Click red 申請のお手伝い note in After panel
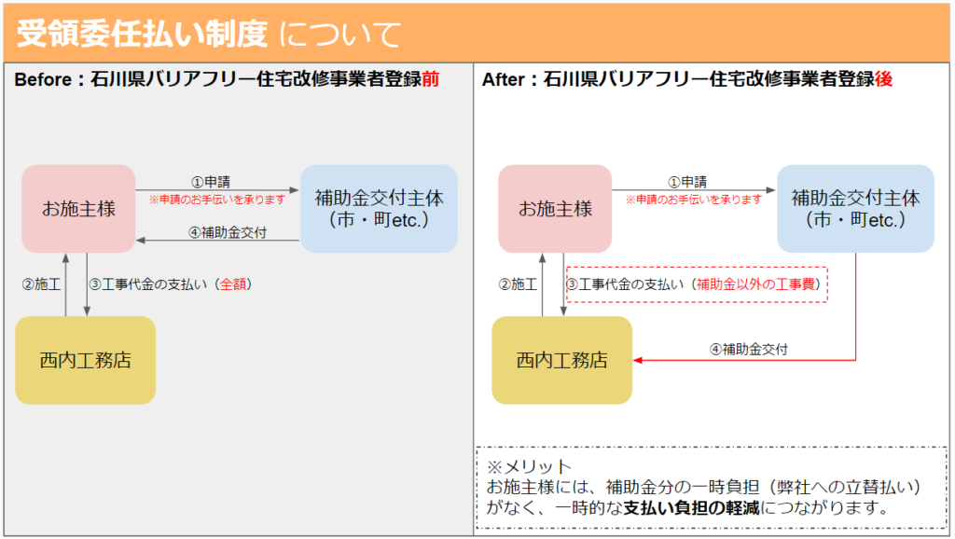Image resolution: width=955 pixels, height=539 pixels. [x=694, y=200]
